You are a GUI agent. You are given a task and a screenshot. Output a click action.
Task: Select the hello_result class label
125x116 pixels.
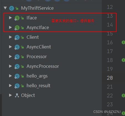(38, 86)
